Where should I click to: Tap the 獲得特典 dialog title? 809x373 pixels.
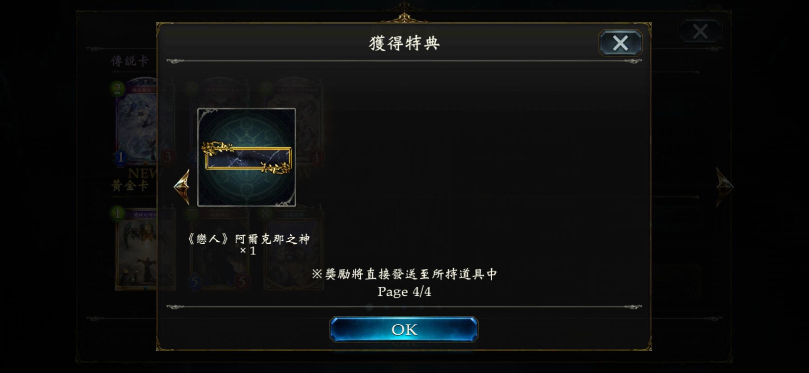click(x=404, y=44)
